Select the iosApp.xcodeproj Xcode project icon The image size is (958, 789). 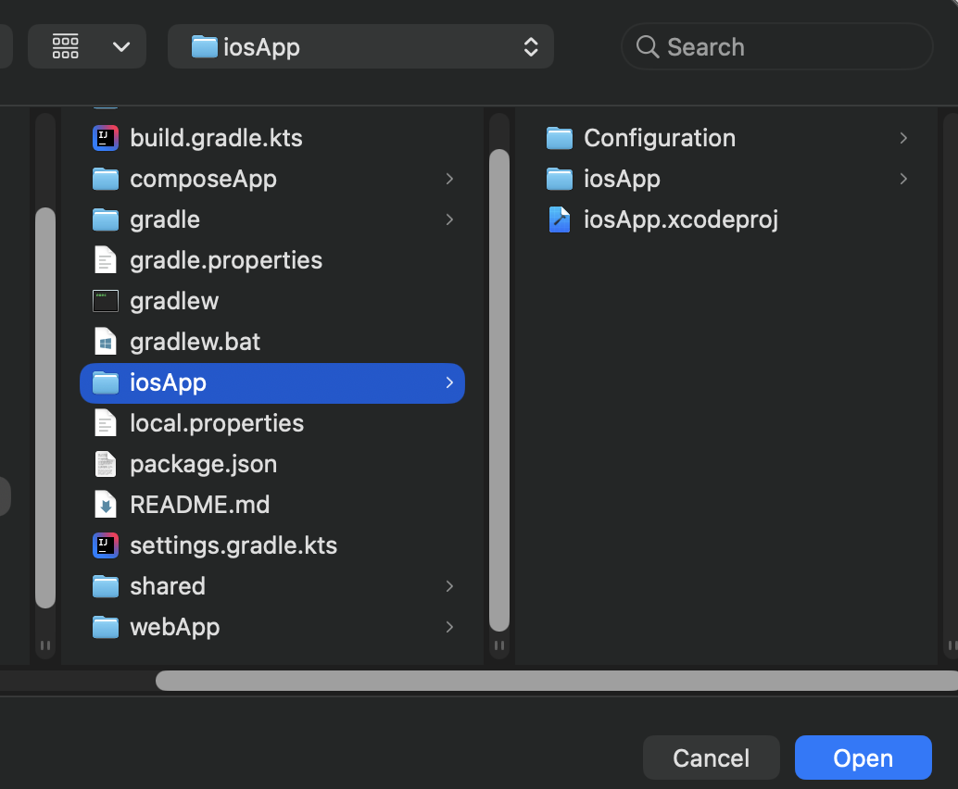[559, 219]
